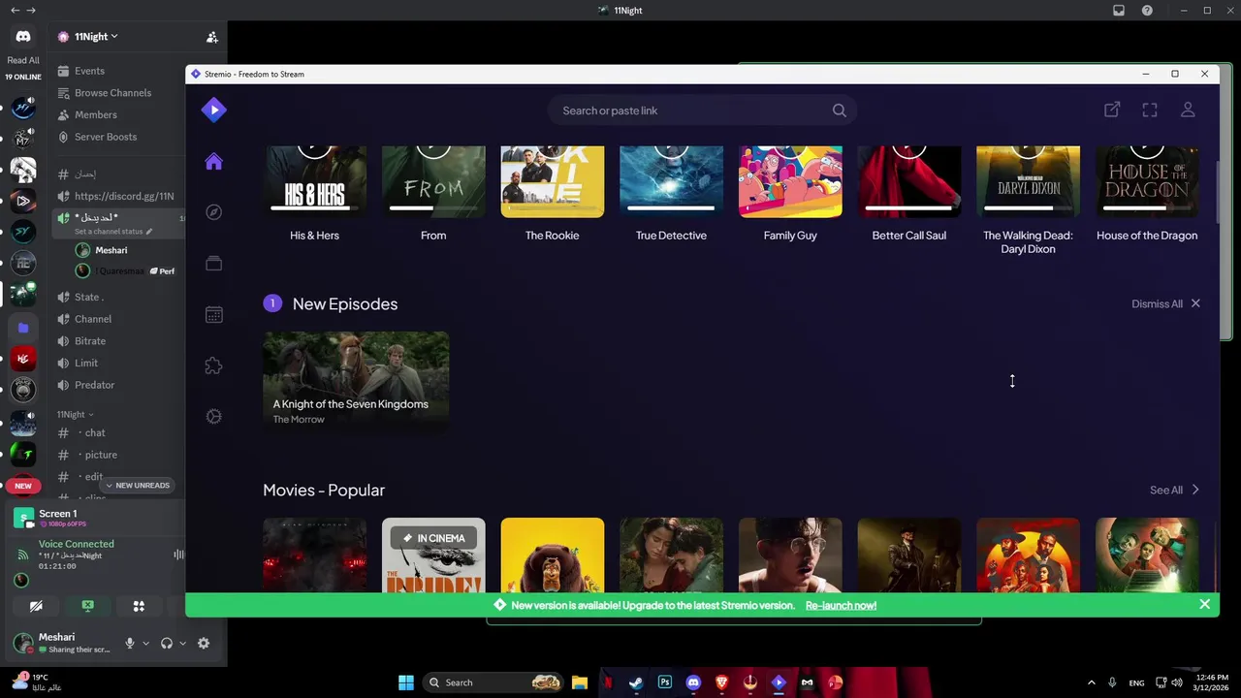Stop Discord screen sharing
The width and height of the screenshot is (1241, 698).
click(x=87, y=606)
